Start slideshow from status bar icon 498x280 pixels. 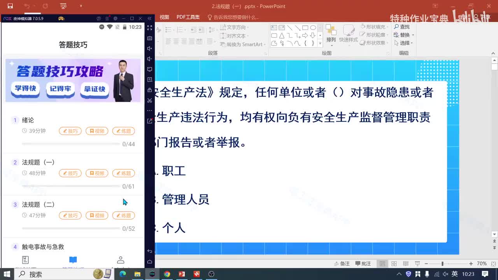pos(417,264)
